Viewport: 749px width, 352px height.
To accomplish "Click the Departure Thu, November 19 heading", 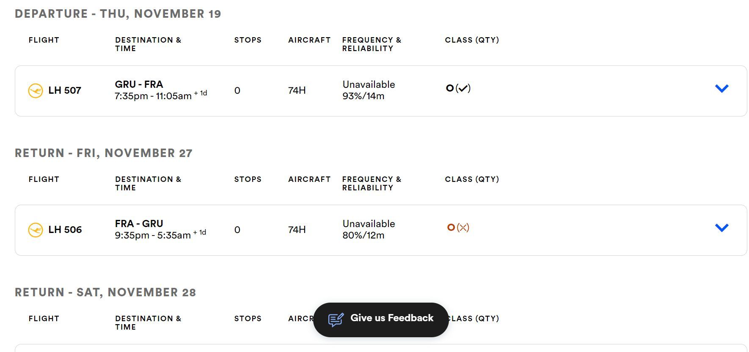I will (x=118, y=14).
